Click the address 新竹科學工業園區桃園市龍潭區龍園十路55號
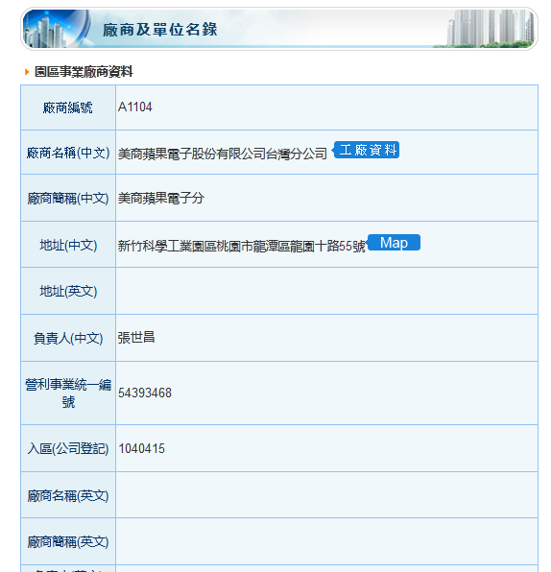Screen dimensions: 551x572 click(241, 246)
